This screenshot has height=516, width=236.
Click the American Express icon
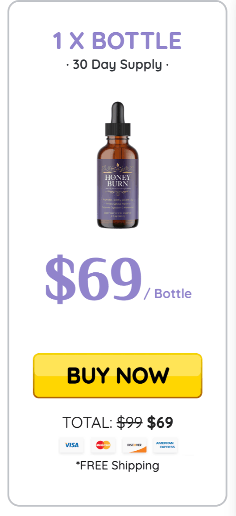point(166,445)
